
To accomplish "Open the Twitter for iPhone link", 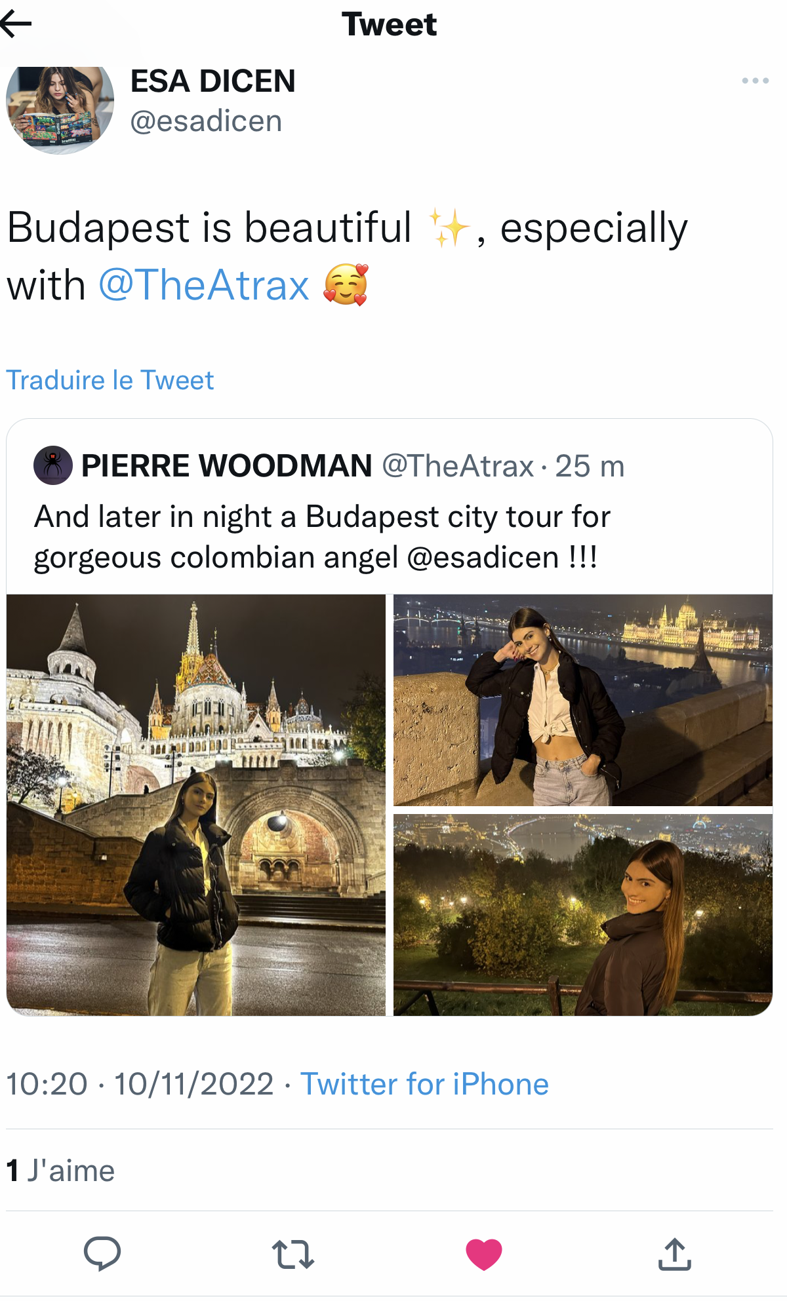I will [x=424, y=1084].
